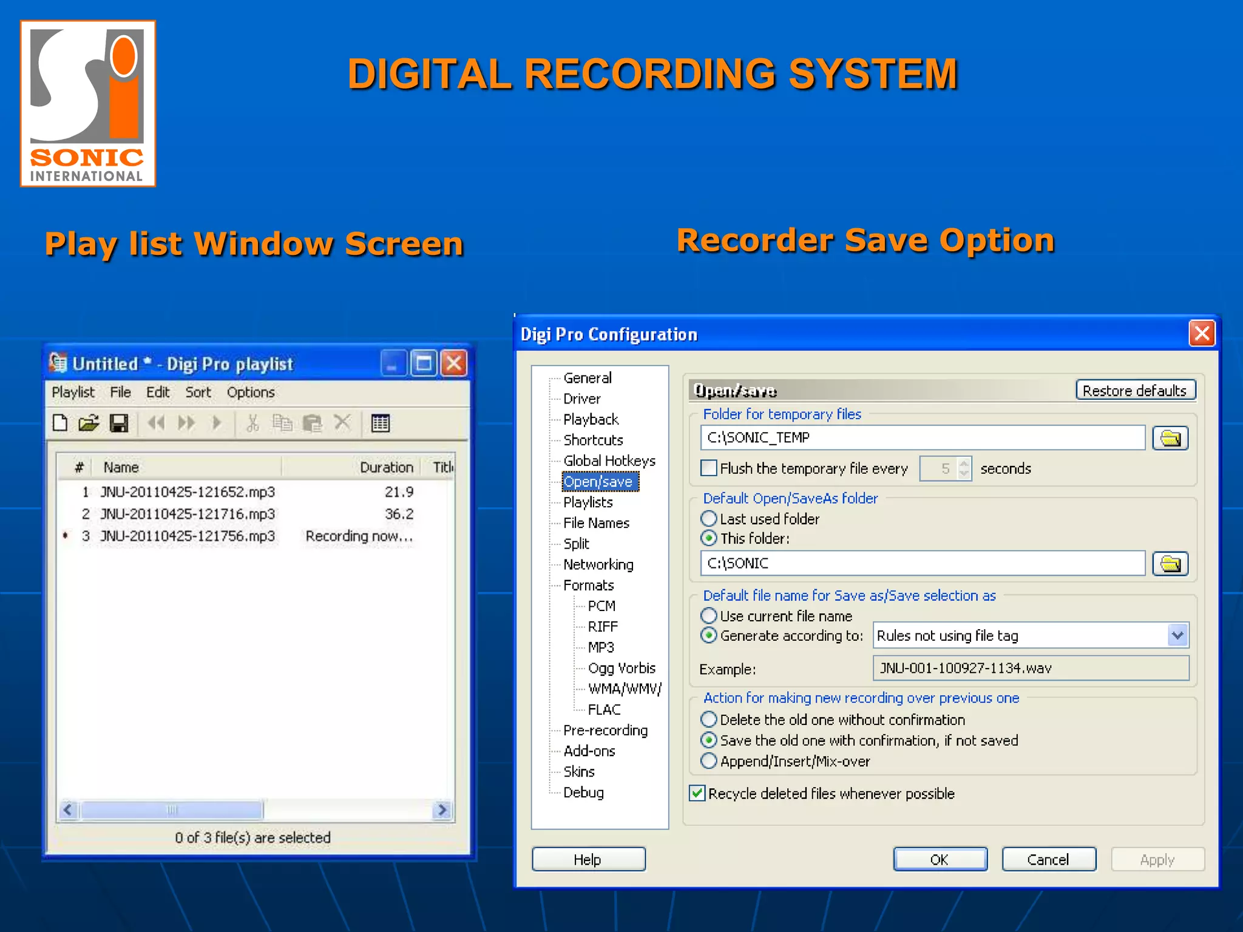Close the Digi Pro Configuration dialog
This screenshot has height=932, width=1243.
point(1202,333)
